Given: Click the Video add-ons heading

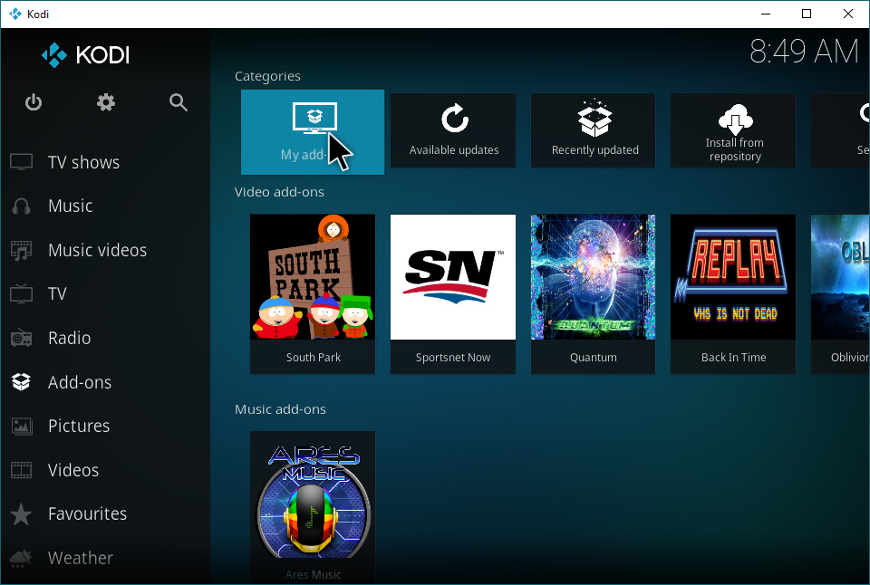Looking at the screenshot, I should [x=279, y=192].
